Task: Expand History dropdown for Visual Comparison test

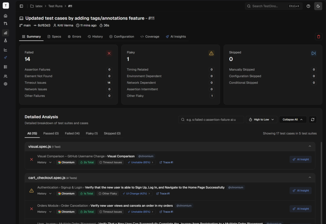Action: pos(44,162)
